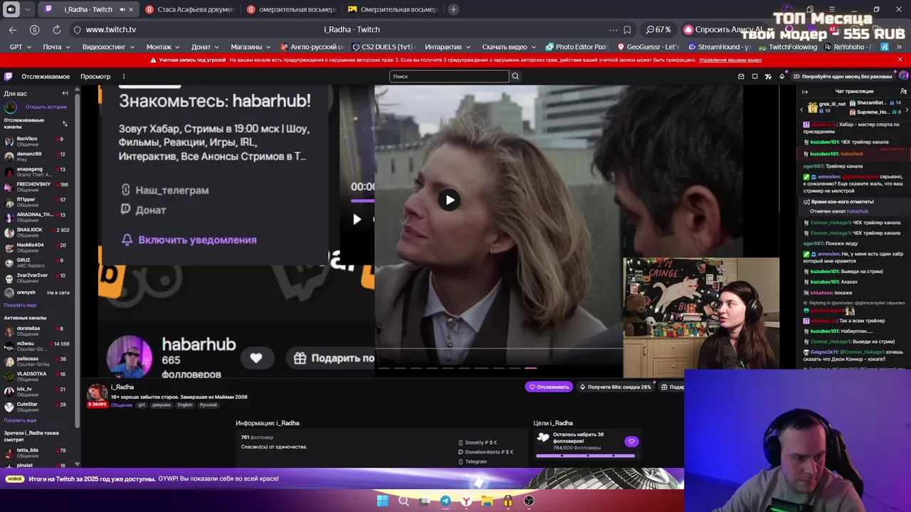This screenshot has width=911, height=512.
Task: Click the Twitch home logo icon
Action: (8, 76)
